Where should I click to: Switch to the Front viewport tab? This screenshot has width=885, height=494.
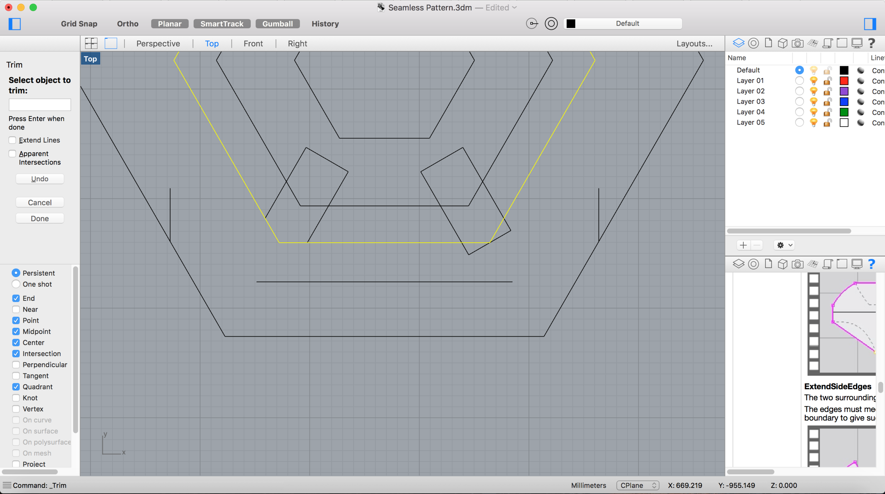(253, 44)
